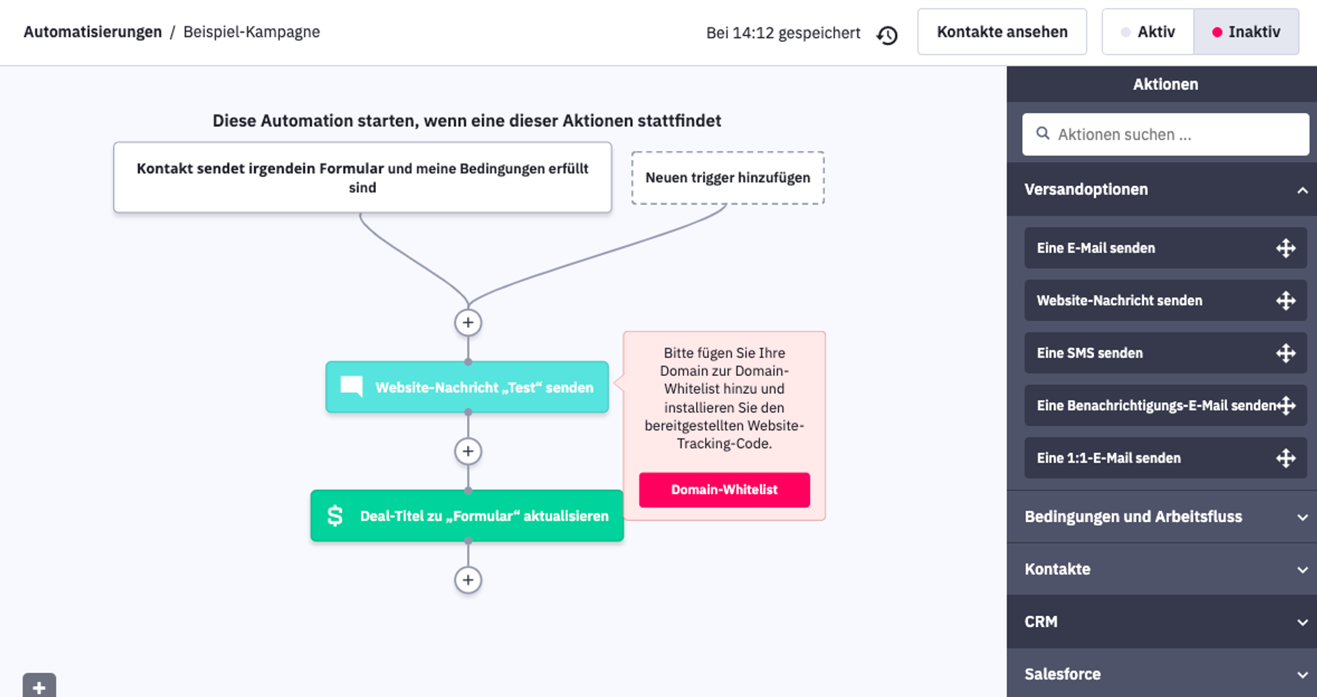Image resolution: width=1317 pixels, height=697 pixels.
Task: Set automation status to Aktiv
Action: click(1148, 32)
